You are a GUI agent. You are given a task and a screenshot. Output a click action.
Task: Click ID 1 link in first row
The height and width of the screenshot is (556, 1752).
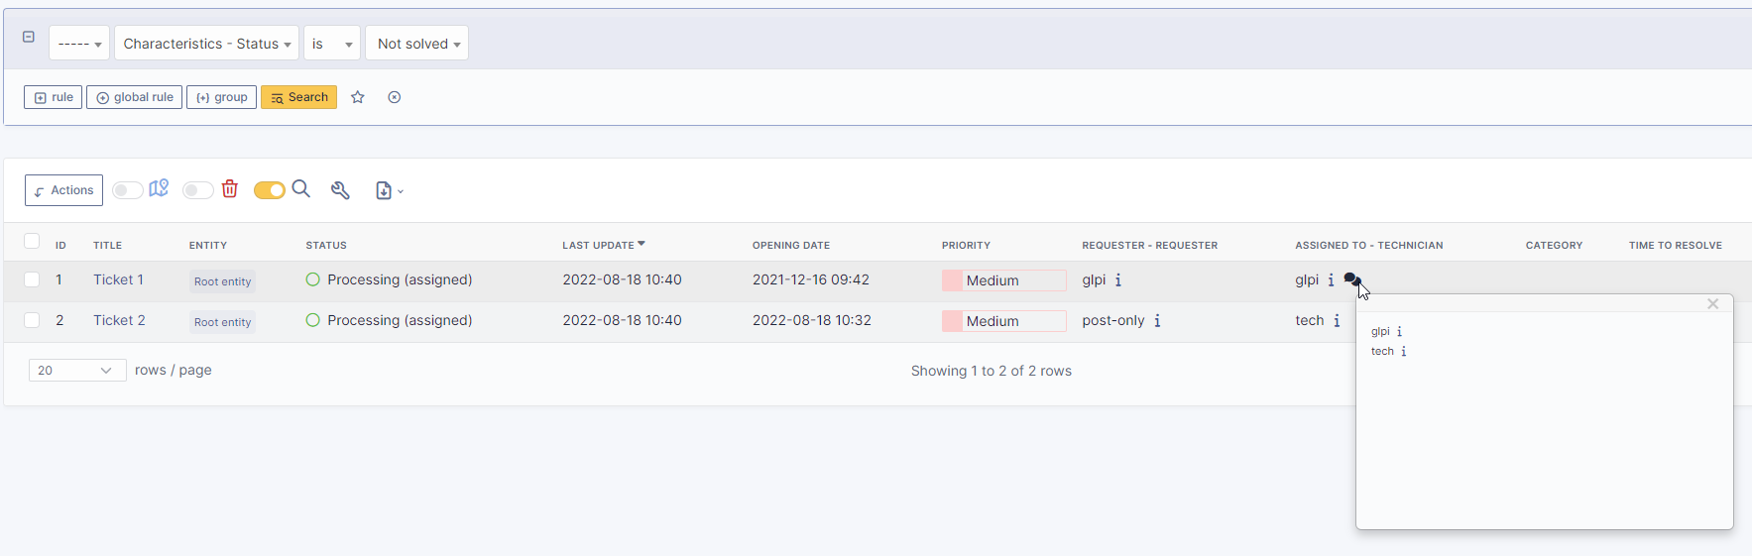click(58, 279)
